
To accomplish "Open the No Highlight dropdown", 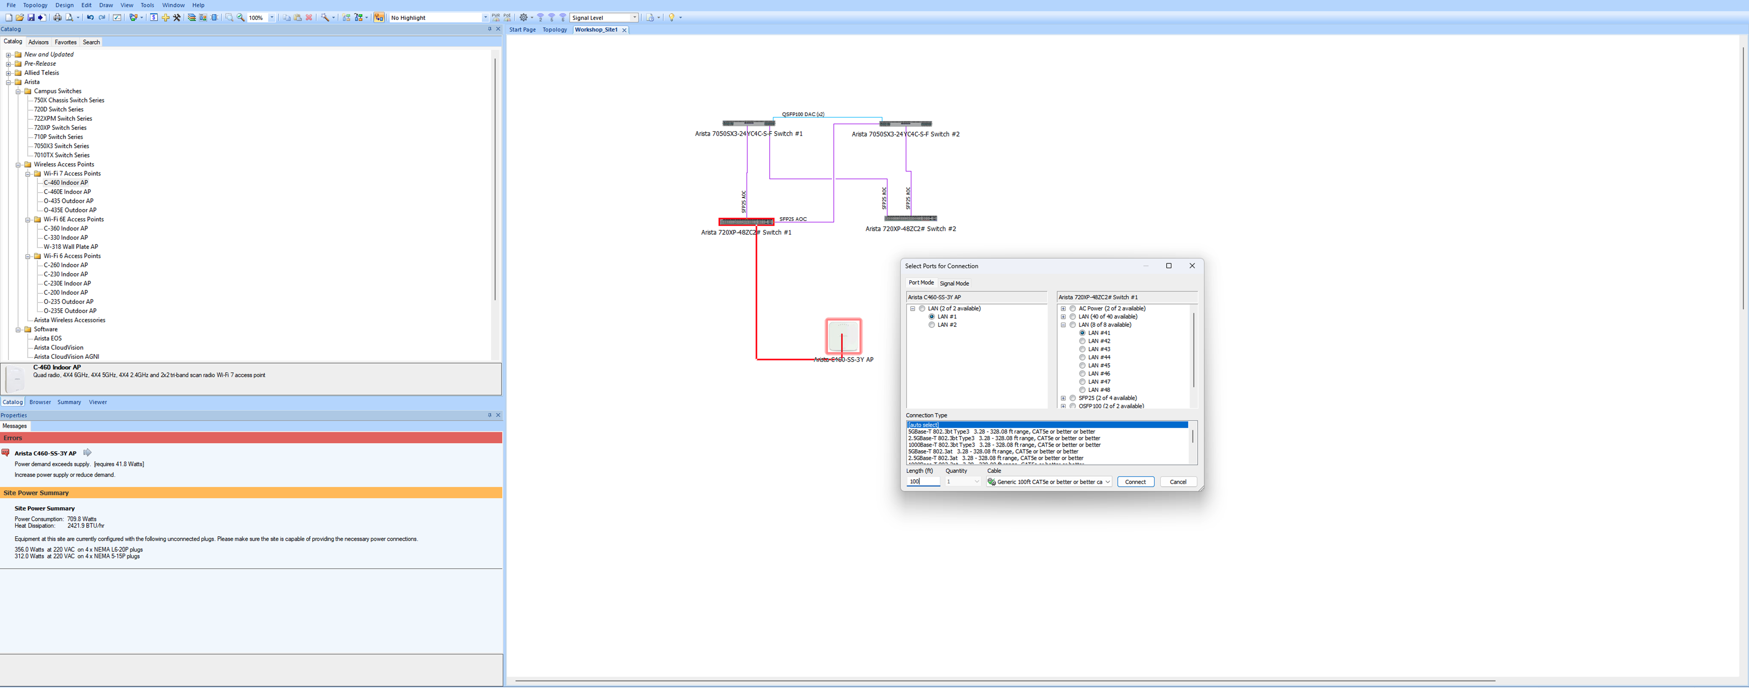I will 485,18.
